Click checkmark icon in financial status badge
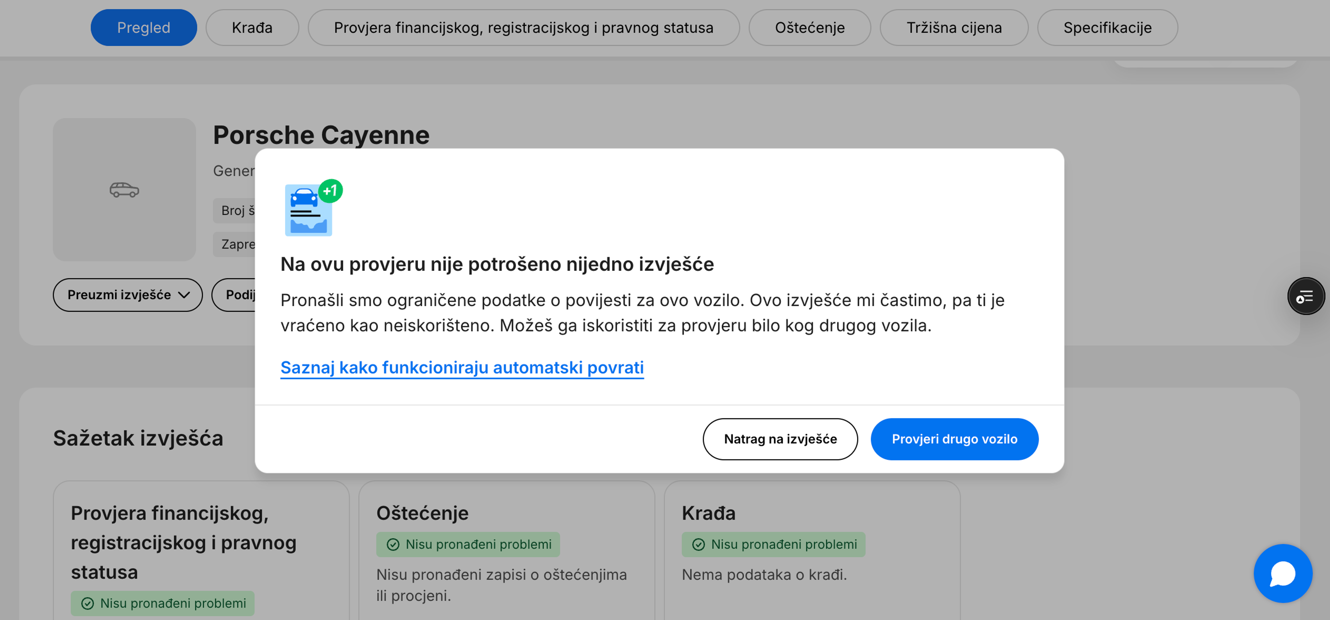Viewport: 1330px width, 620px height. point(88,603)
